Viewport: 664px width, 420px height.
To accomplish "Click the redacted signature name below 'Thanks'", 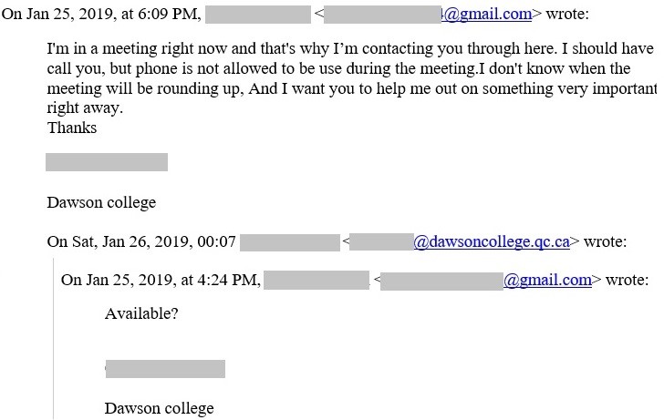I will tap(107, 162).
